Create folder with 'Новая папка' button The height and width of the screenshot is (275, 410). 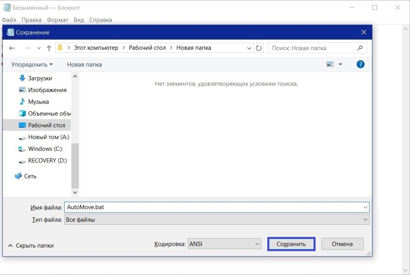coord(84,64)
